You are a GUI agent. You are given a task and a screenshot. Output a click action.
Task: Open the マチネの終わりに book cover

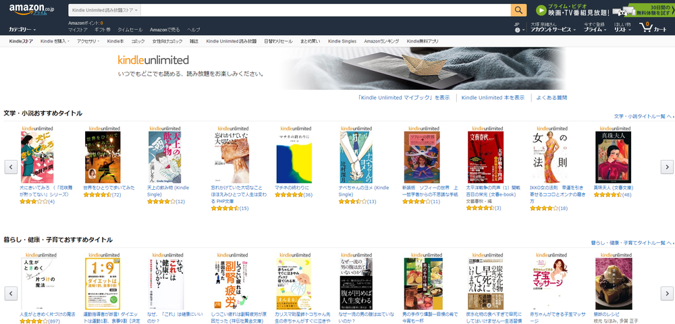click(x=294, y=157)
